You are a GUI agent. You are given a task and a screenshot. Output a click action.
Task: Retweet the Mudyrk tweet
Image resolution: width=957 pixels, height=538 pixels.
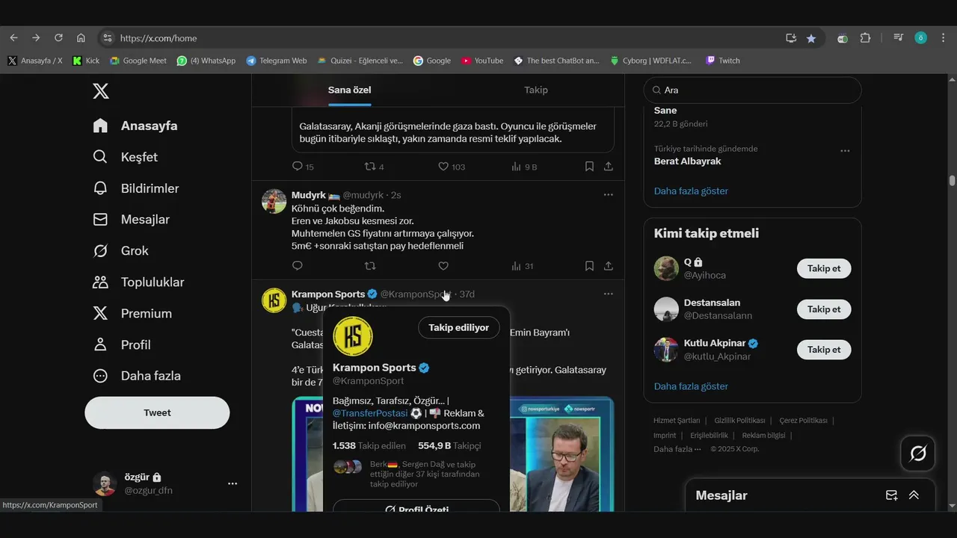click(x=369, y=266)
